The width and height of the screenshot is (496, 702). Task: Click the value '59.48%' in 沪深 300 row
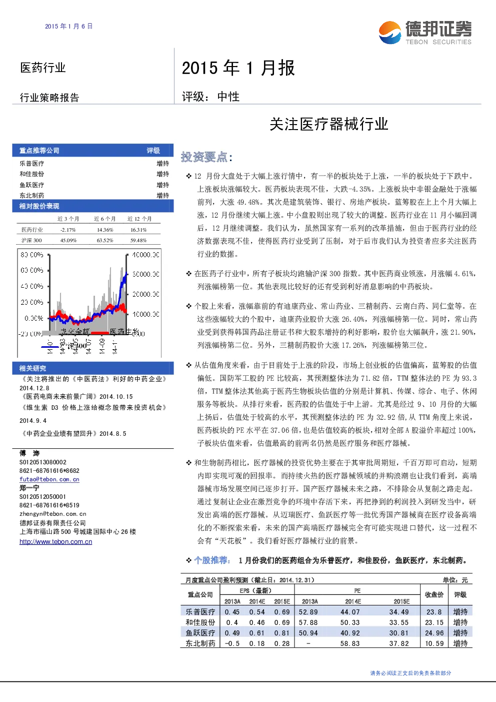[138, 240]
